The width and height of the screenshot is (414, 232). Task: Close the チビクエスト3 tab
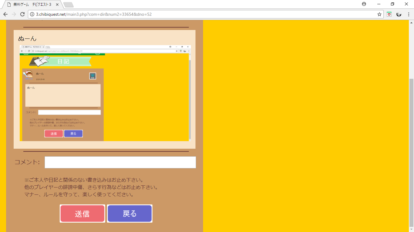coord(57,5)
